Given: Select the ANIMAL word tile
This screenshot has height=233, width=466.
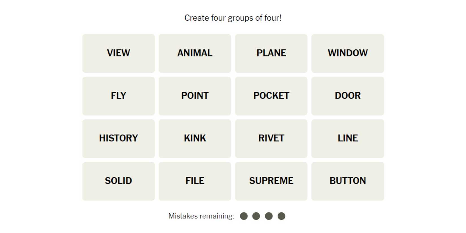Looking at the screenshot, I should [x=195, y=53].
